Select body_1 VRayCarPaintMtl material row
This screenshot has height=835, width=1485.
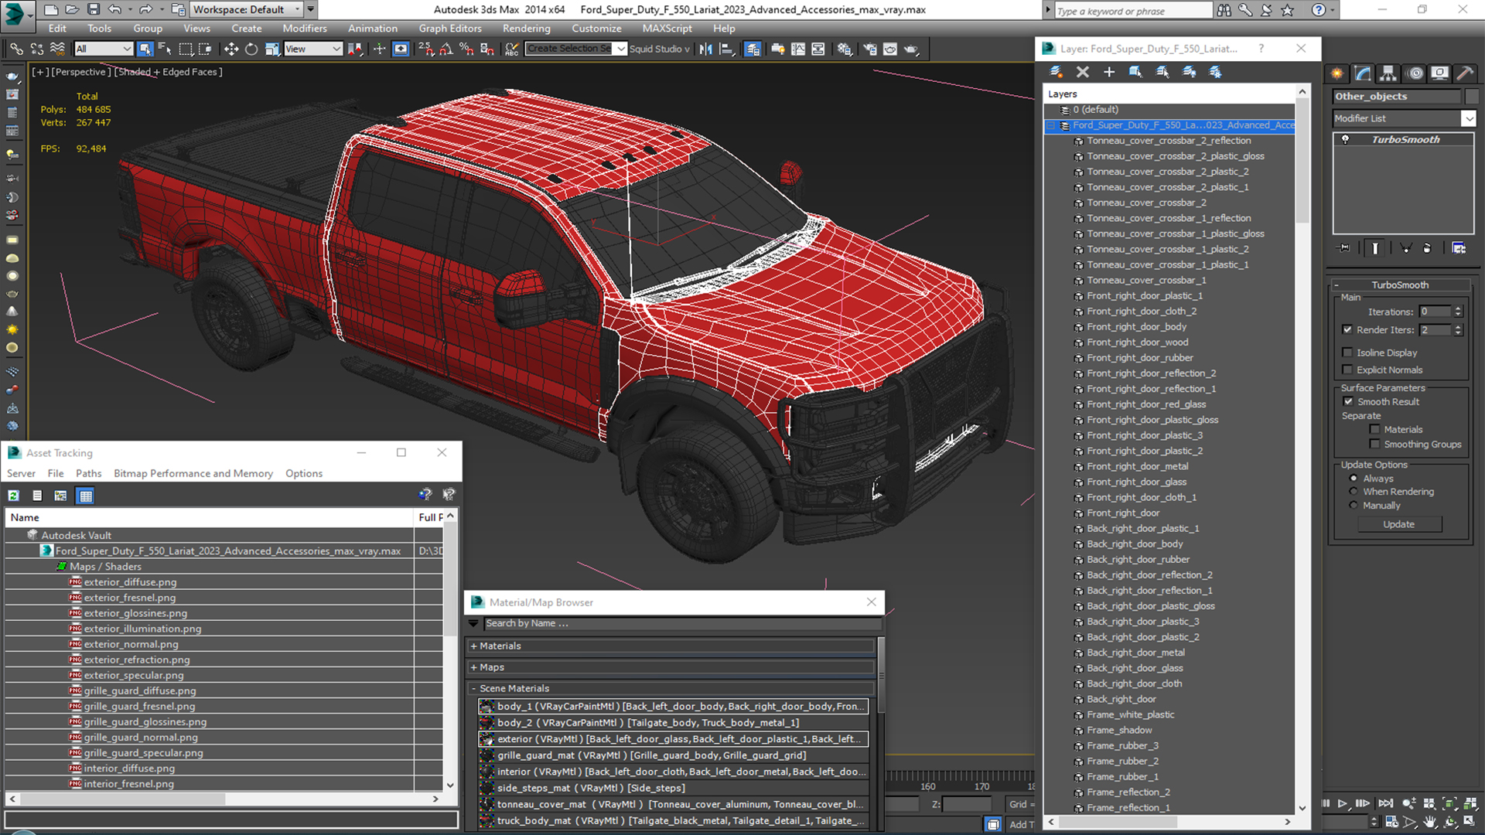pos(673,706)
